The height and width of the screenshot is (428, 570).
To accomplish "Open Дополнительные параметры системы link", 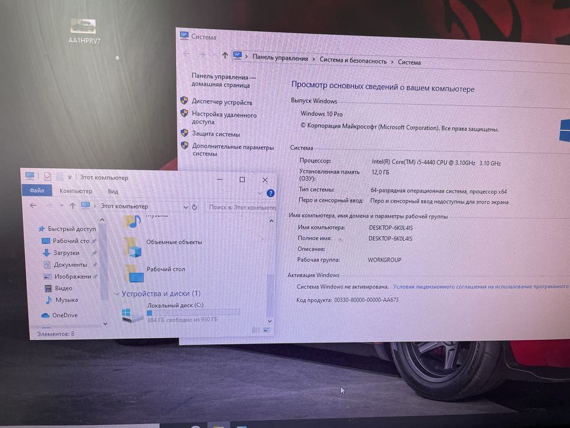I will [x=233, y=150].
